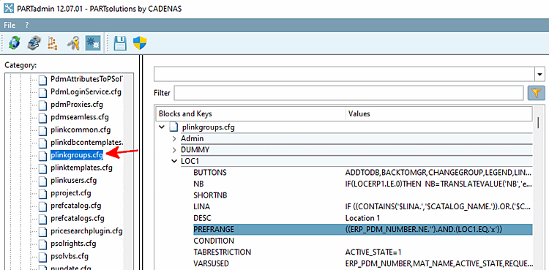Expand the Admin block
Viewport: 549px width, 270px height.
click(x=174, y=139)
